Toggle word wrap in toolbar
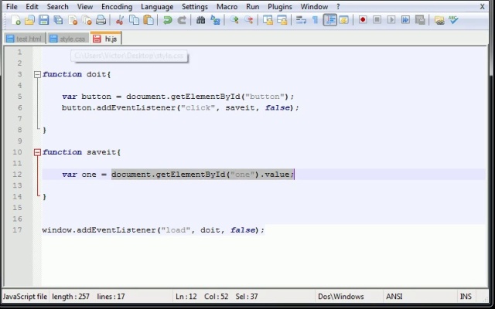Image resolution: width=495 pixels, height=309 pixels. (301, 20)
